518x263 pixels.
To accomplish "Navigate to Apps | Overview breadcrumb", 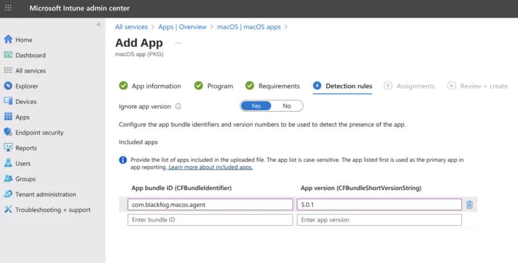I will point(182,27).
